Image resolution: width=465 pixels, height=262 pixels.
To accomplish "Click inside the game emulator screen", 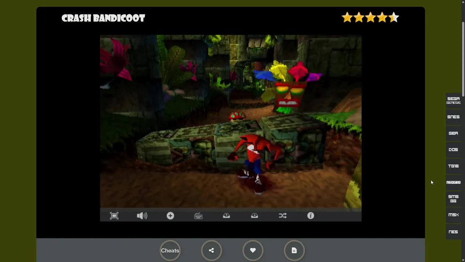I will [x=231, y=121].
